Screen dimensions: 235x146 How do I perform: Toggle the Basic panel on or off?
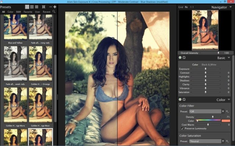pyautogui.click(x=180, y=58)
